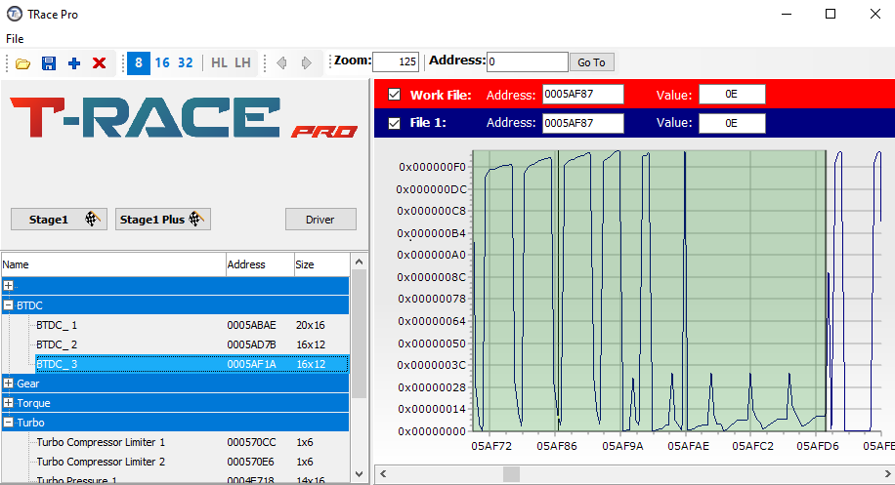This screenshot has height=485, width=895.
Task: Switch to 16-bit data view
Action: click(x=162, y=63)
